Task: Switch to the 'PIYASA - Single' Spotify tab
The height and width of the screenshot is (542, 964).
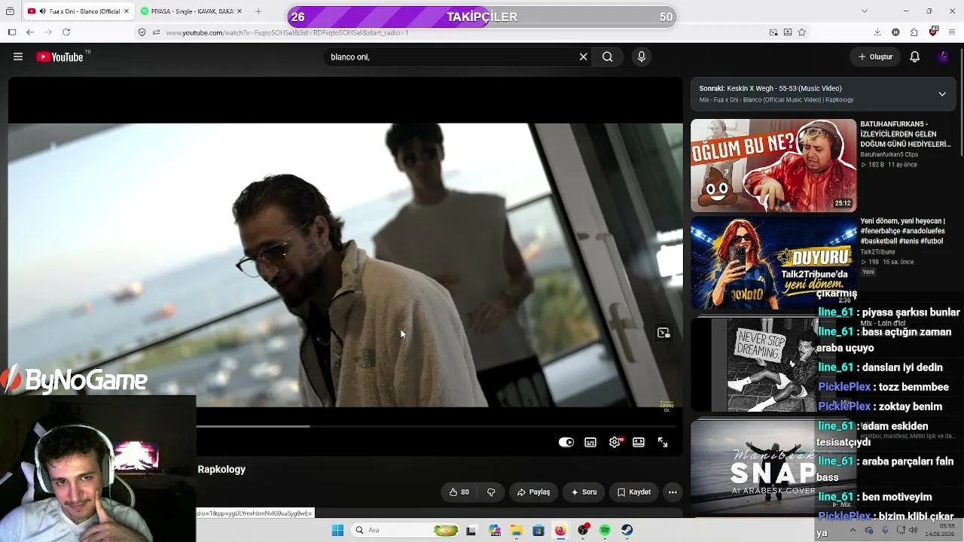Action: [x=191, y=11]
